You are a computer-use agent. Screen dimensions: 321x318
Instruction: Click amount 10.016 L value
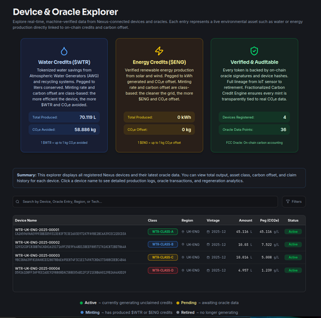click(244, 258)
